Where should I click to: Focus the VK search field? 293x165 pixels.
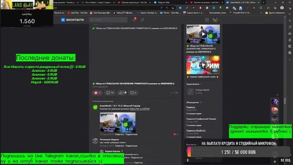tap(109, 20)
